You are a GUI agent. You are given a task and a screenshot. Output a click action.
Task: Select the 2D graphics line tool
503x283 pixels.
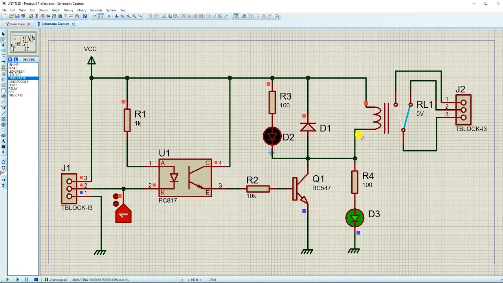(x=4, y=113)
